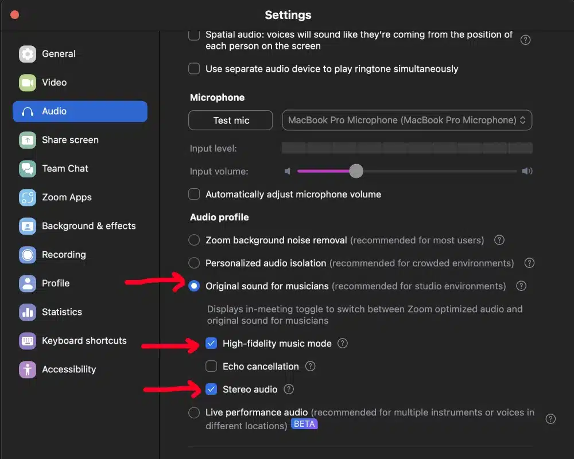Screen dimensions: 574x459
Task: Uncheck High-fidelity music mode
Action: click(x=211, y=343)
